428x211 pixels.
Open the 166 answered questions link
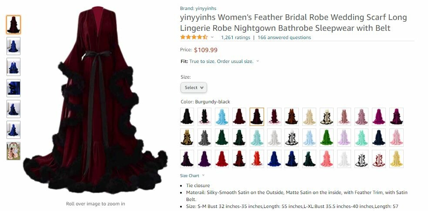tap(284, 38)
